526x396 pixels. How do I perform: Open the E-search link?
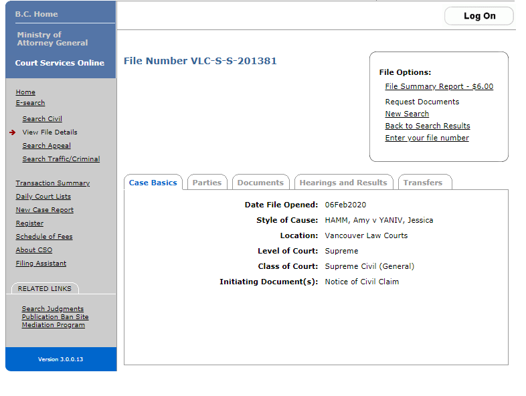[x=30, y=102]
